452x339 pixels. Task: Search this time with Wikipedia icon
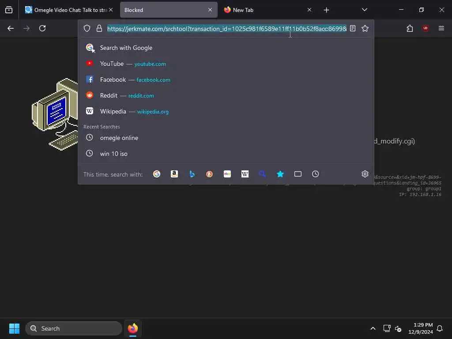[x=245, y=174]
